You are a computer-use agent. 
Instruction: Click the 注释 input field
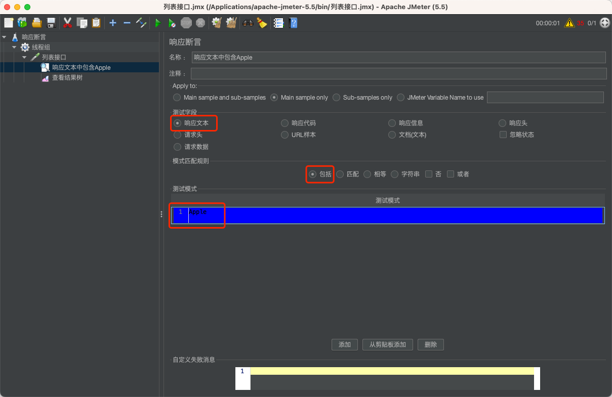pyautogui.click(x=399, y=74)
